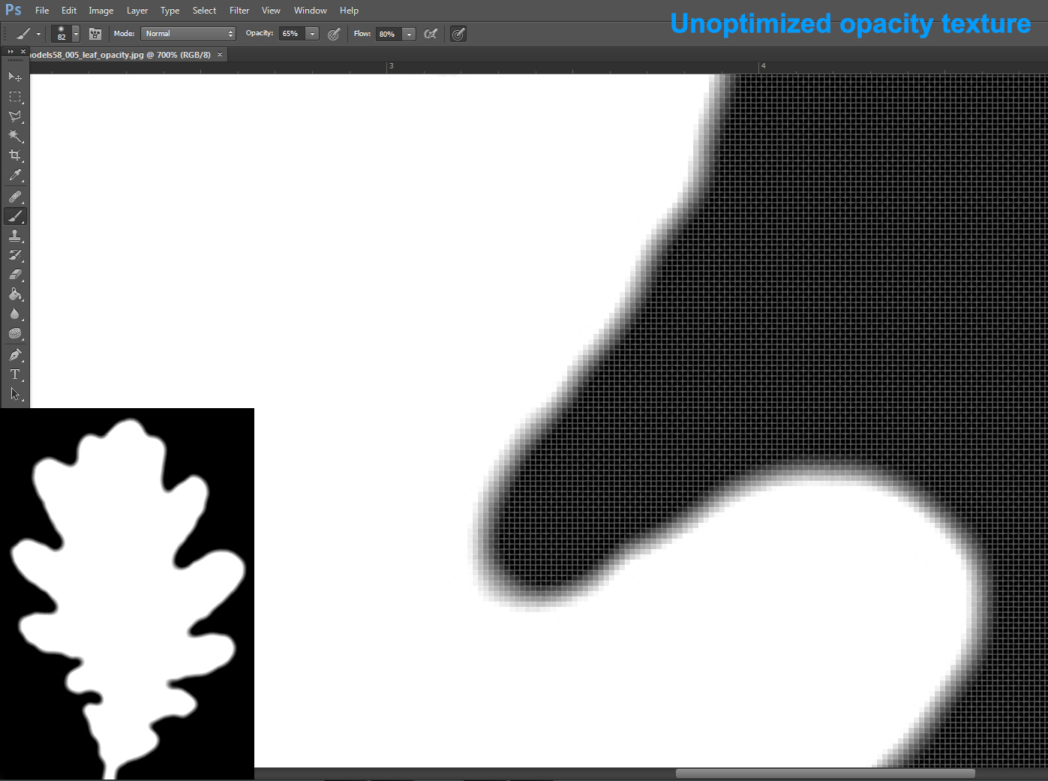Open the Filter menu
The width and height of the screenshot is (1048, 781).
coord(239,10)
